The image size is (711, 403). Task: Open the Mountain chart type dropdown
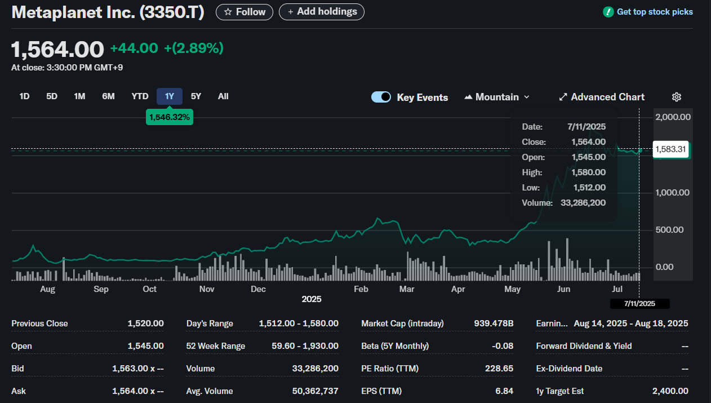[x=497, y=97]
